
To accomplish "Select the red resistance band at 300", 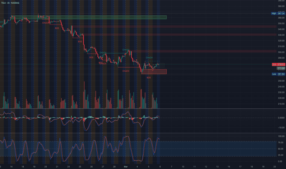I will point(203,51).
